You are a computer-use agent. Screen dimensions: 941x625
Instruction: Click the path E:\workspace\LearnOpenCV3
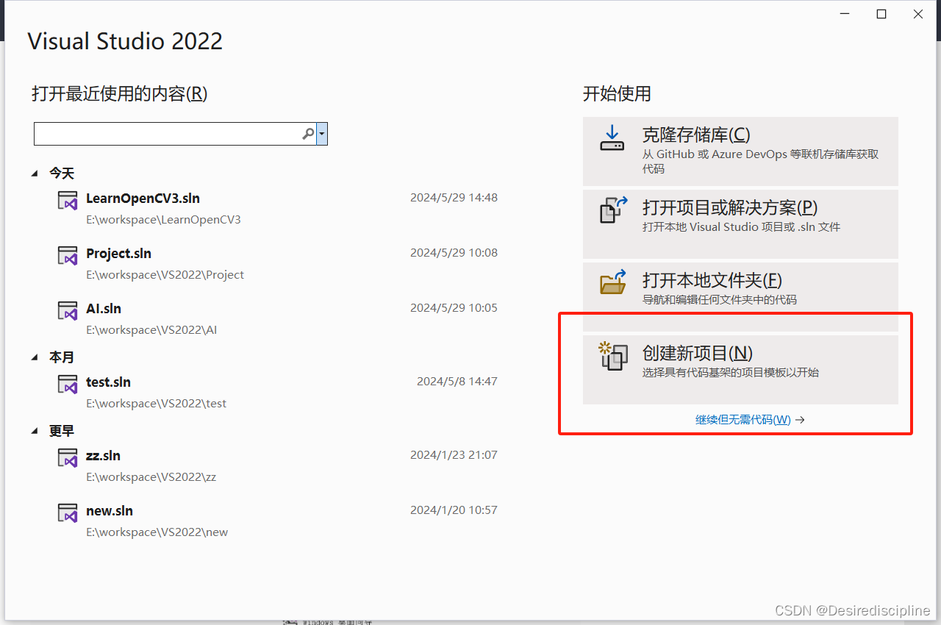[163, 220]
